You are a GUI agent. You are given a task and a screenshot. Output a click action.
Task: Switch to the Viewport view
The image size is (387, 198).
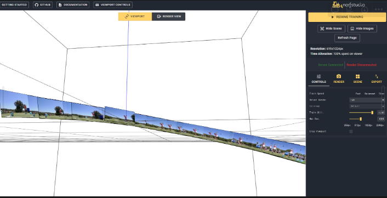(135, 16)
